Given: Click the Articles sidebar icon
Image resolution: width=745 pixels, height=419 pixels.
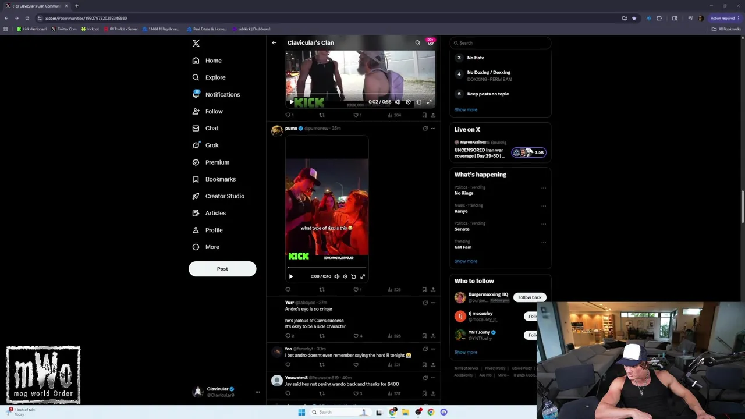Looking at the screenshot, I should [196, 213].
